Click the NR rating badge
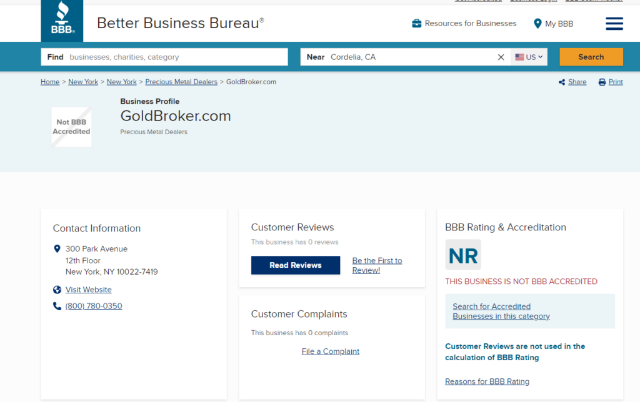This screenshot has height=402, width=640. tap(463, 255)
